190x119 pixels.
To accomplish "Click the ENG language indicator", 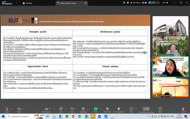I will (172, 116).
